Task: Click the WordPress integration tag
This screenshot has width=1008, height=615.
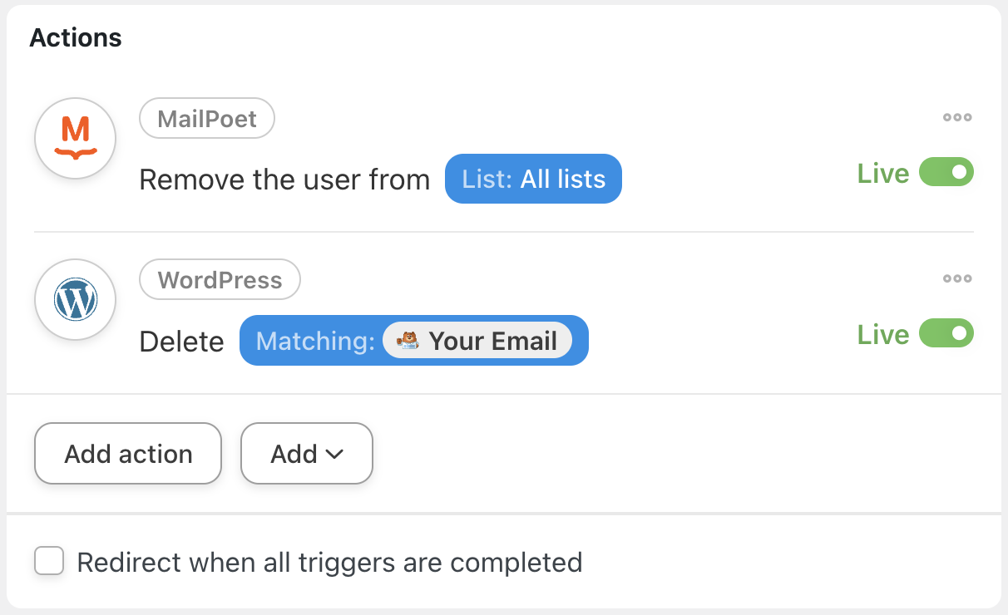Action: click(x=220, y=280)
